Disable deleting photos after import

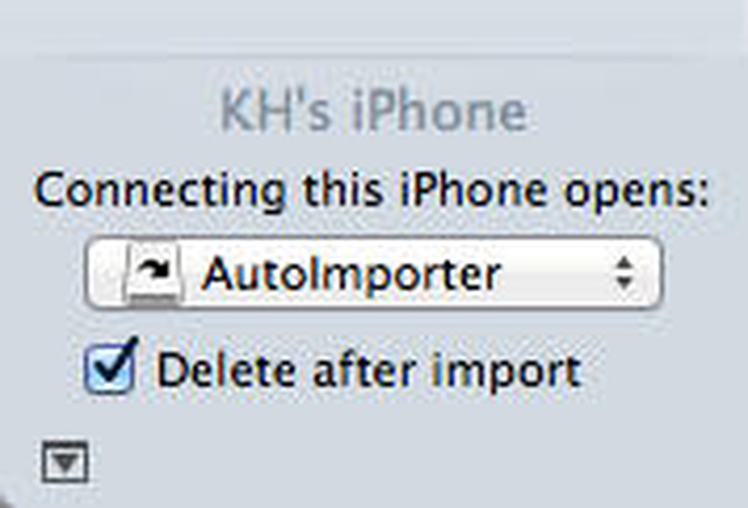click(111, 366)
